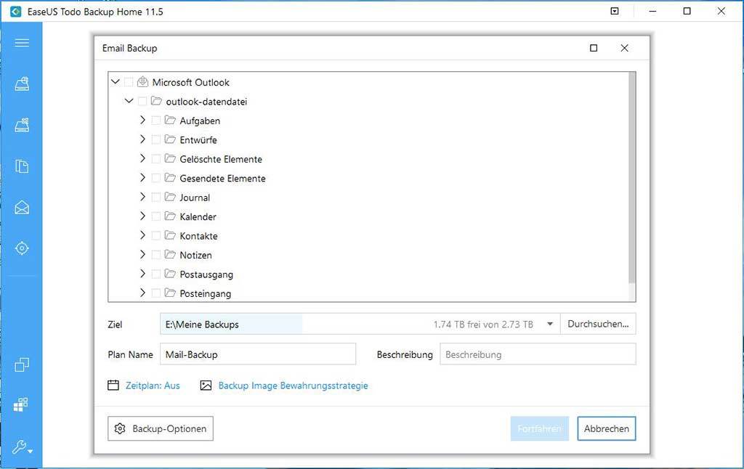Check the Gesendete Elemente checkbox

coord(155,179)
